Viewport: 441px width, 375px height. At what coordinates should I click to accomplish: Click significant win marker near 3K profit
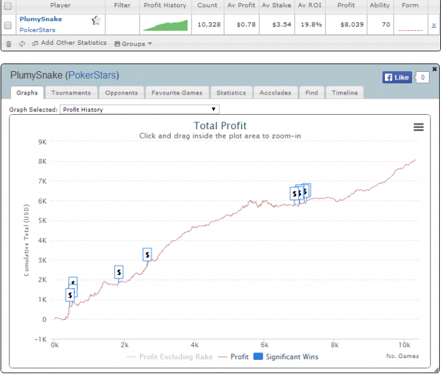pos(147,255)
